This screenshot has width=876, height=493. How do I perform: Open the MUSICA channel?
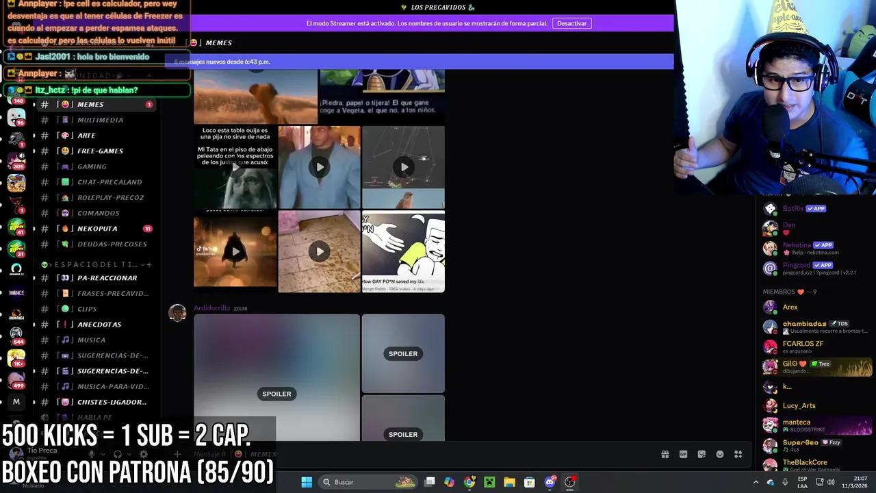coord(96,340)
